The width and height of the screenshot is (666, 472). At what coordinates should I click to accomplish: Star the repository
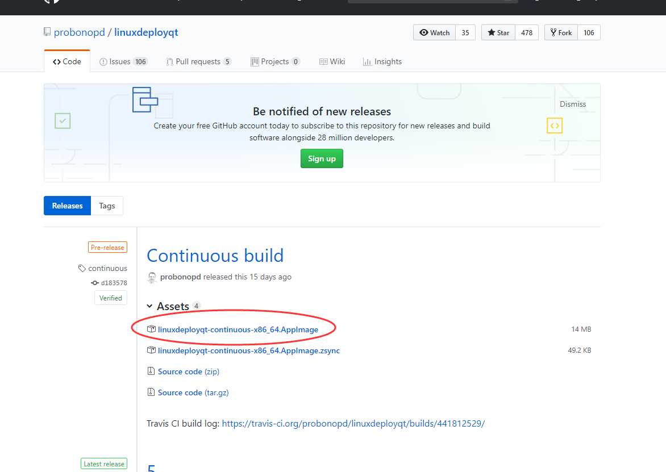[x=498, y=33]
